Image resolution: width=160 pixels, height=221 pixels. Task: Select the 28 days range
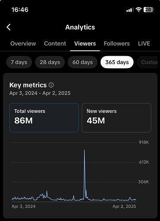tap(50, 62)
